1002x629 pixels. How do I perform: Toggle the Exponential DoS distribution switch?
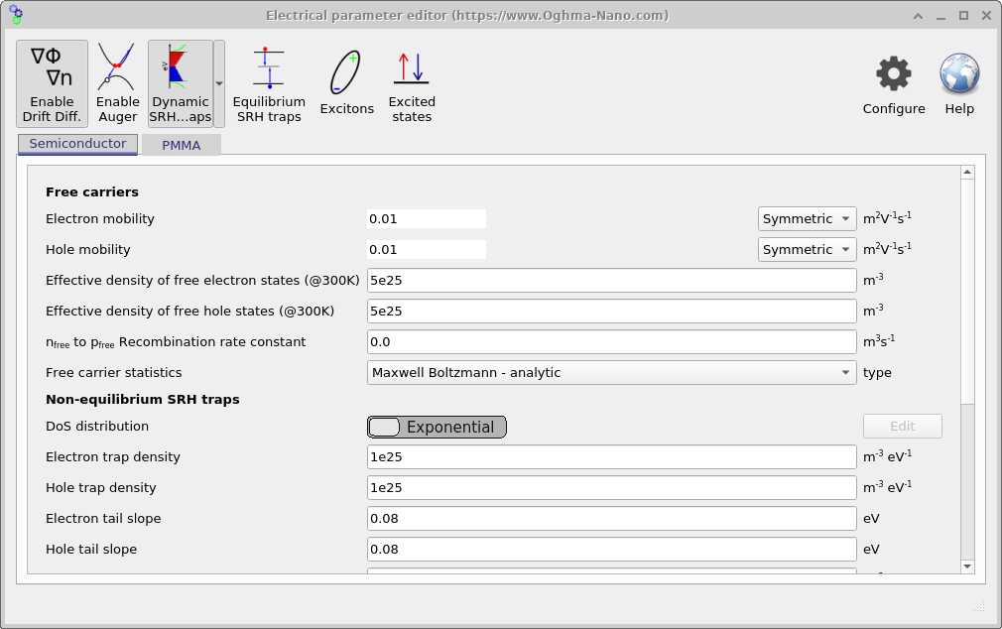[x=436, y=427]
